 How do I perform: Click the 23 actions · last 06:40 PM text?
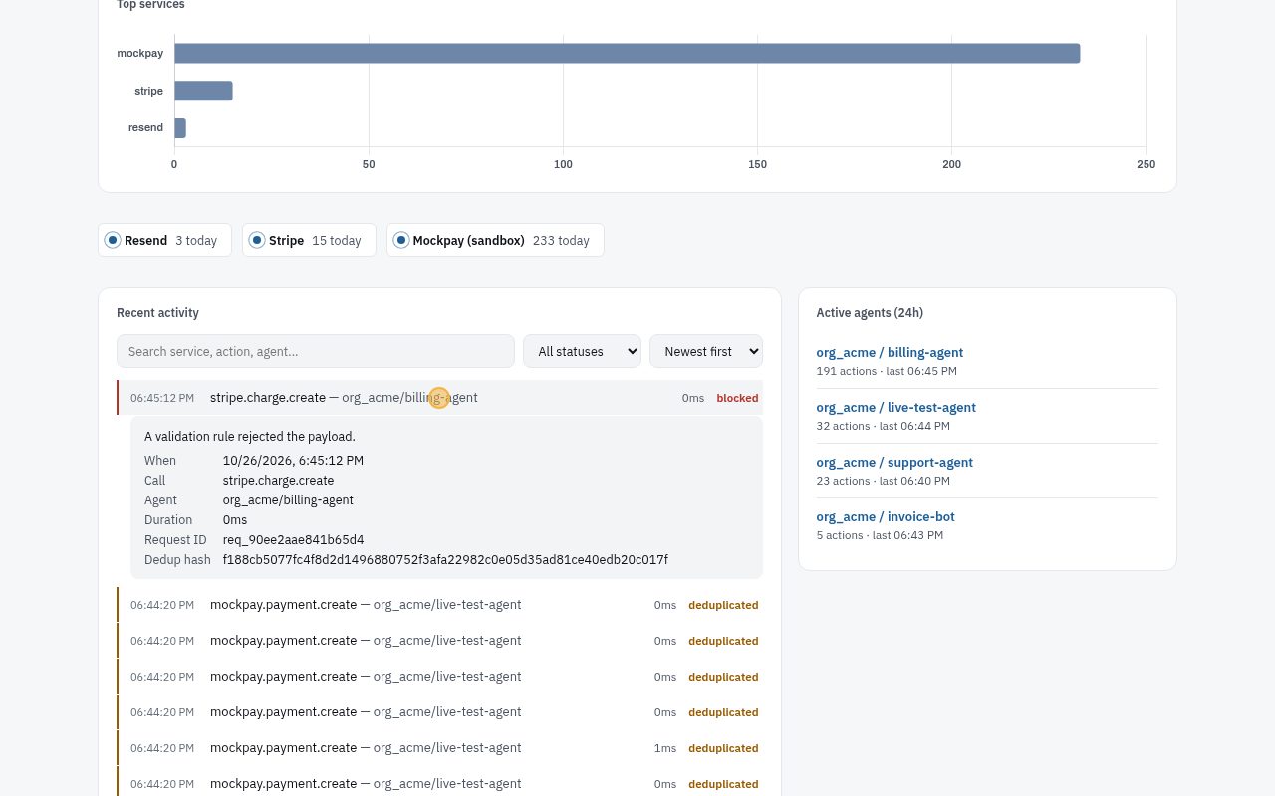click(883, 481)
